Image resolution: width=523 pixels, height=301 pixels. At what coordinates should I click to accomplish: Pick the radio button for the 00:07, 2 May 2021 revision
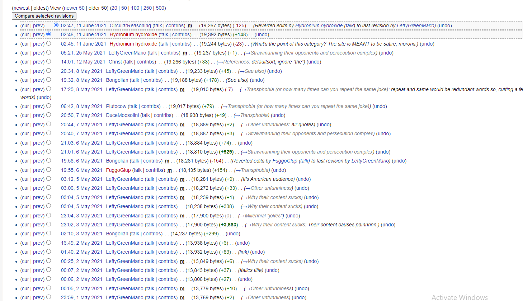coord(48,270)
